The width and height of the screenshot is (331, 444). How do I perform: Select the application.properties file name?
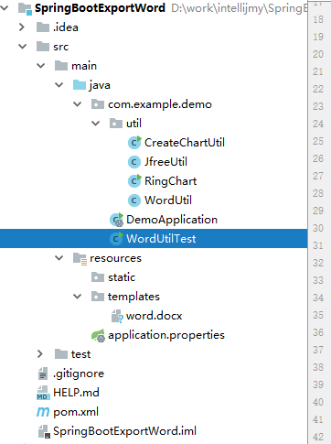pyautogui.click(x=166, y=335)
